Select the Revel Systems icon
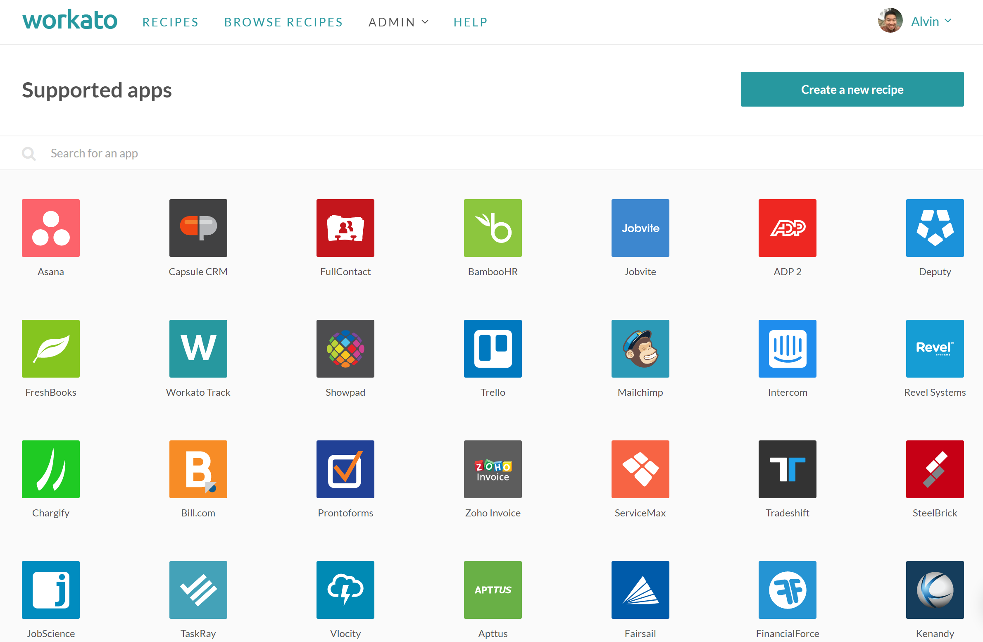Viewport: 983px width, 642px height. point(935,349)
